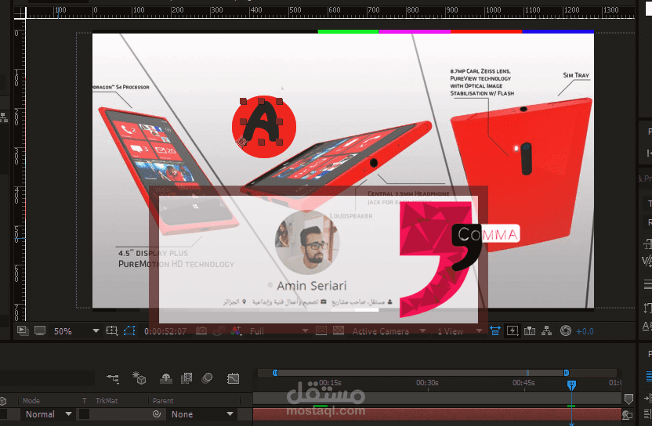
Task: Toggle mask and shape path visibility
Action: pos(129,330)
